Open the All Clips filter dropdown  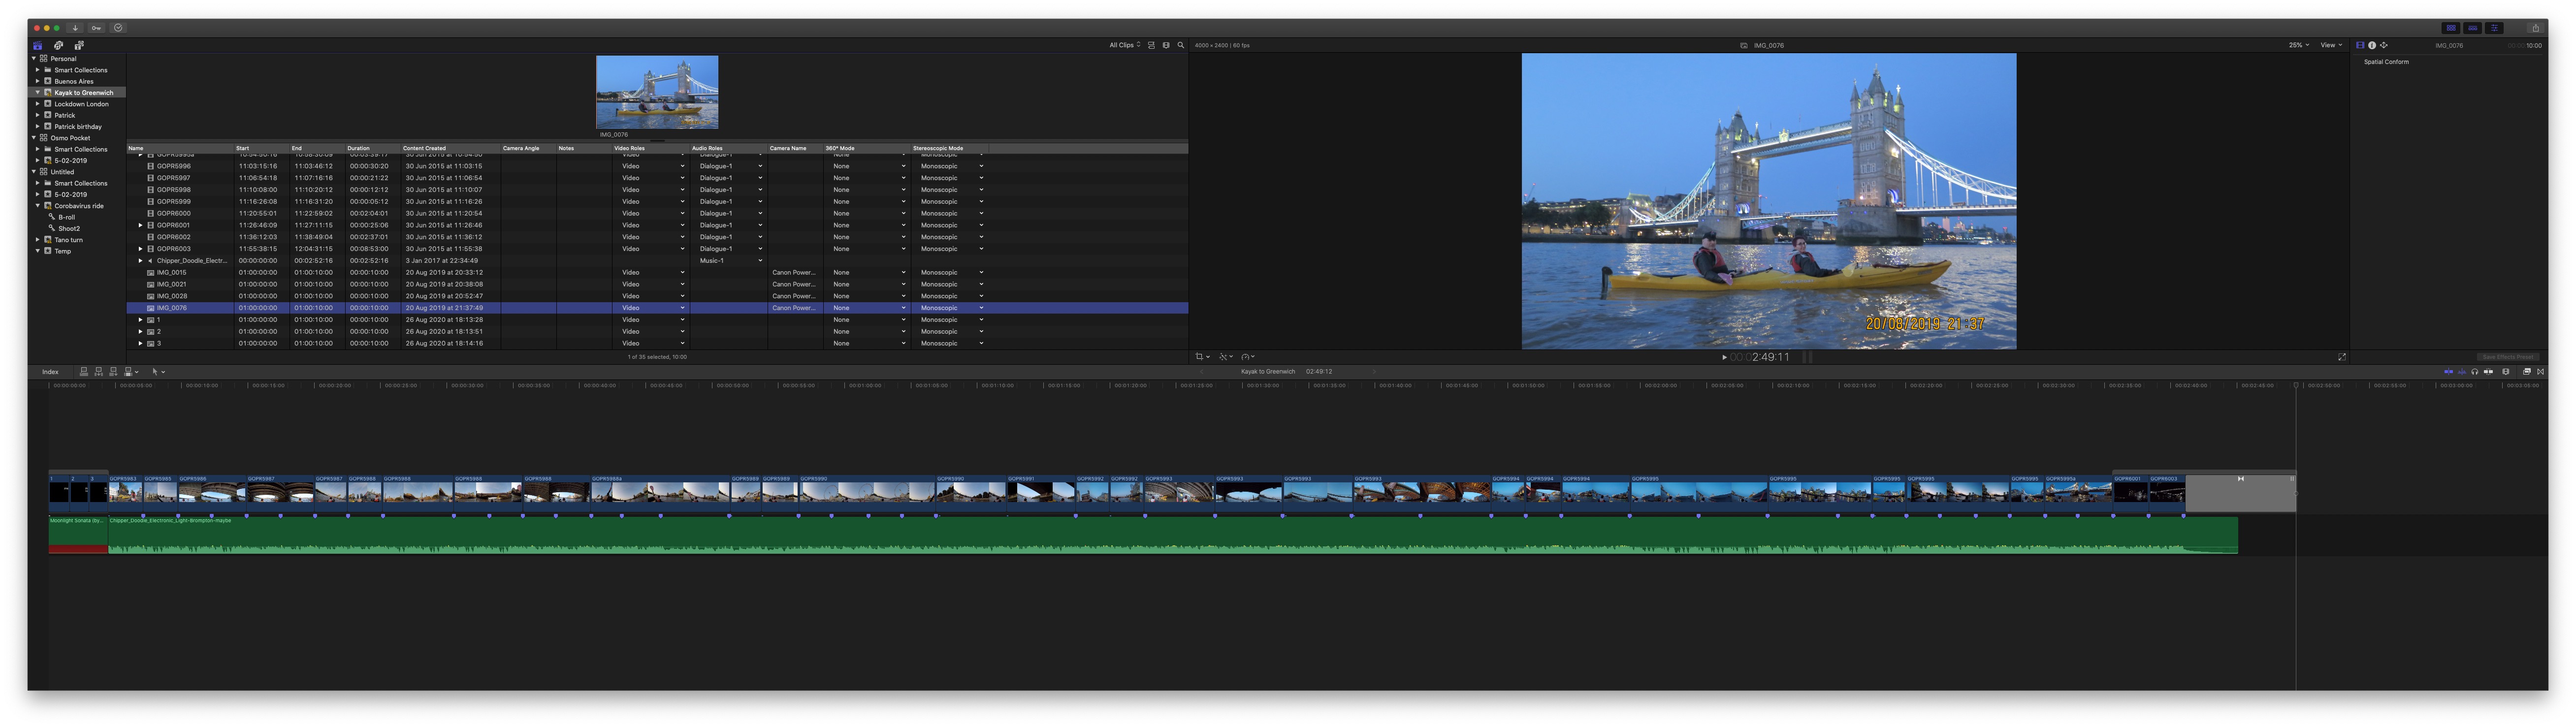pyautogui.click(x=1124, y=45)
